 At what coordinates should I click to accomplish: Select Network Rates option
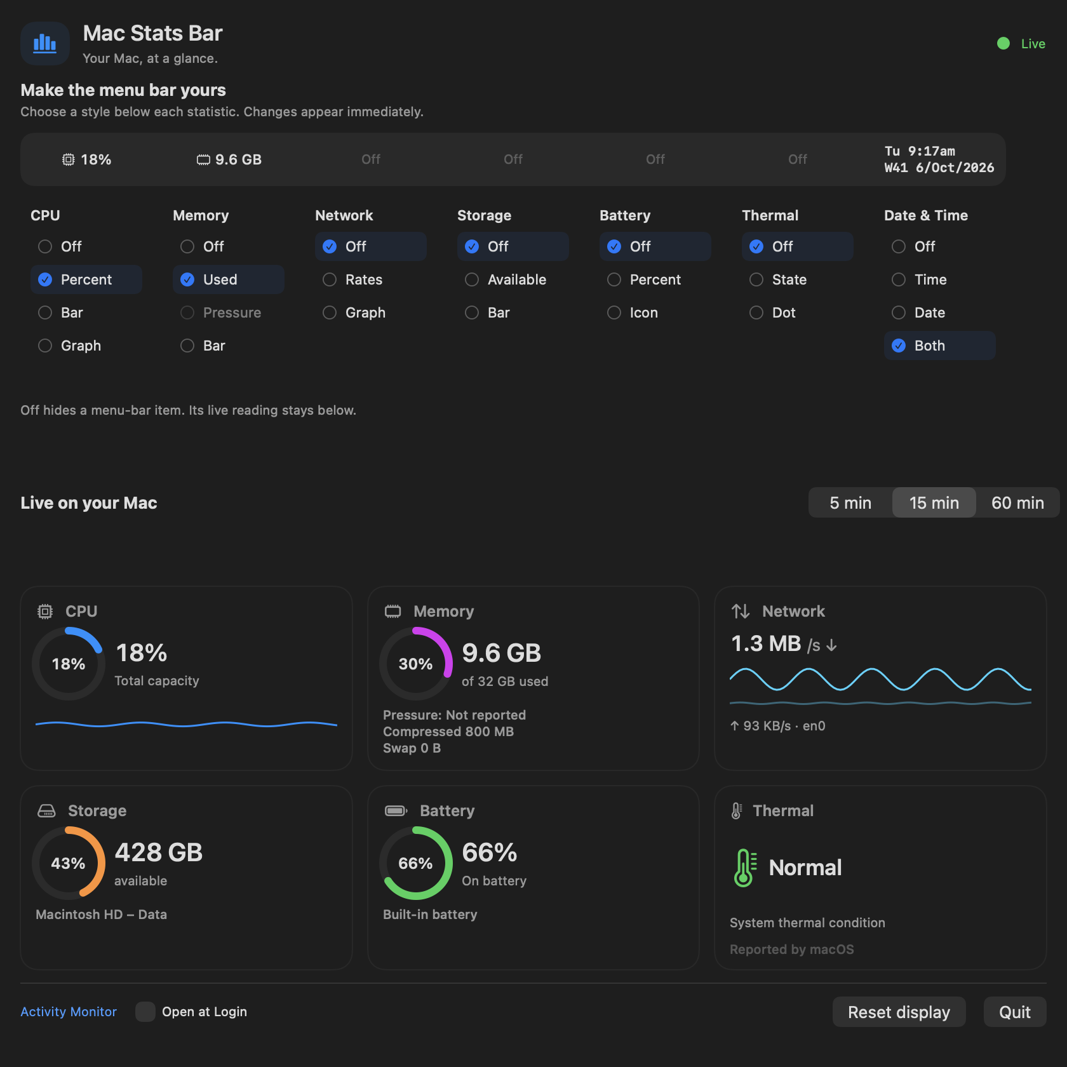371,279
